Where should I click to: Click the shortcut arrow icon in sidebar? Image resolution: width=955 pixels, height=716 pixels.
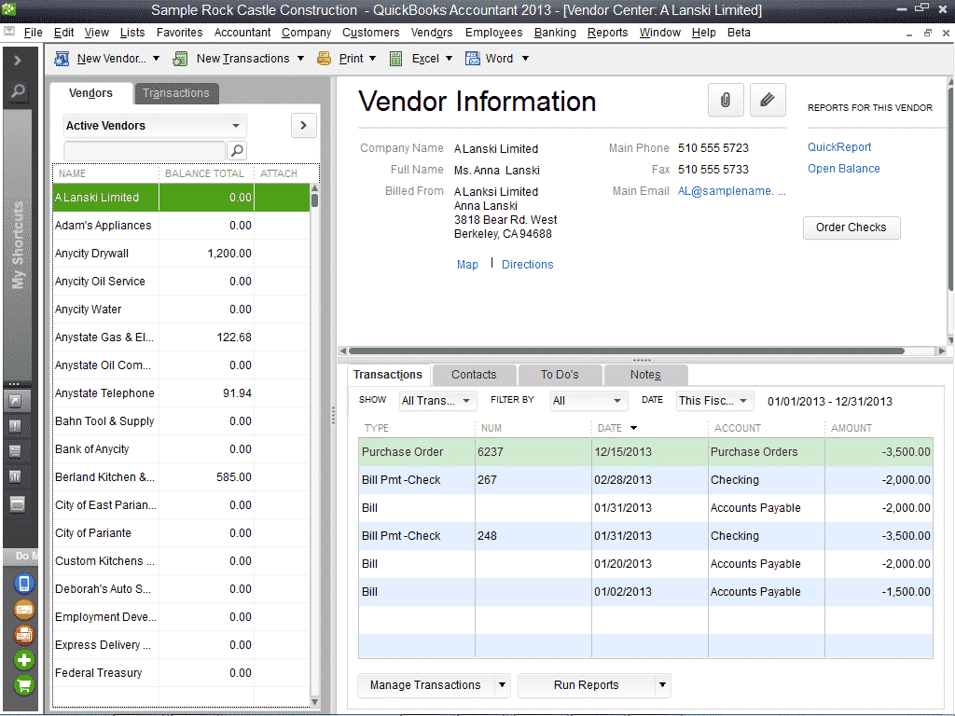(x=16, y=401)
